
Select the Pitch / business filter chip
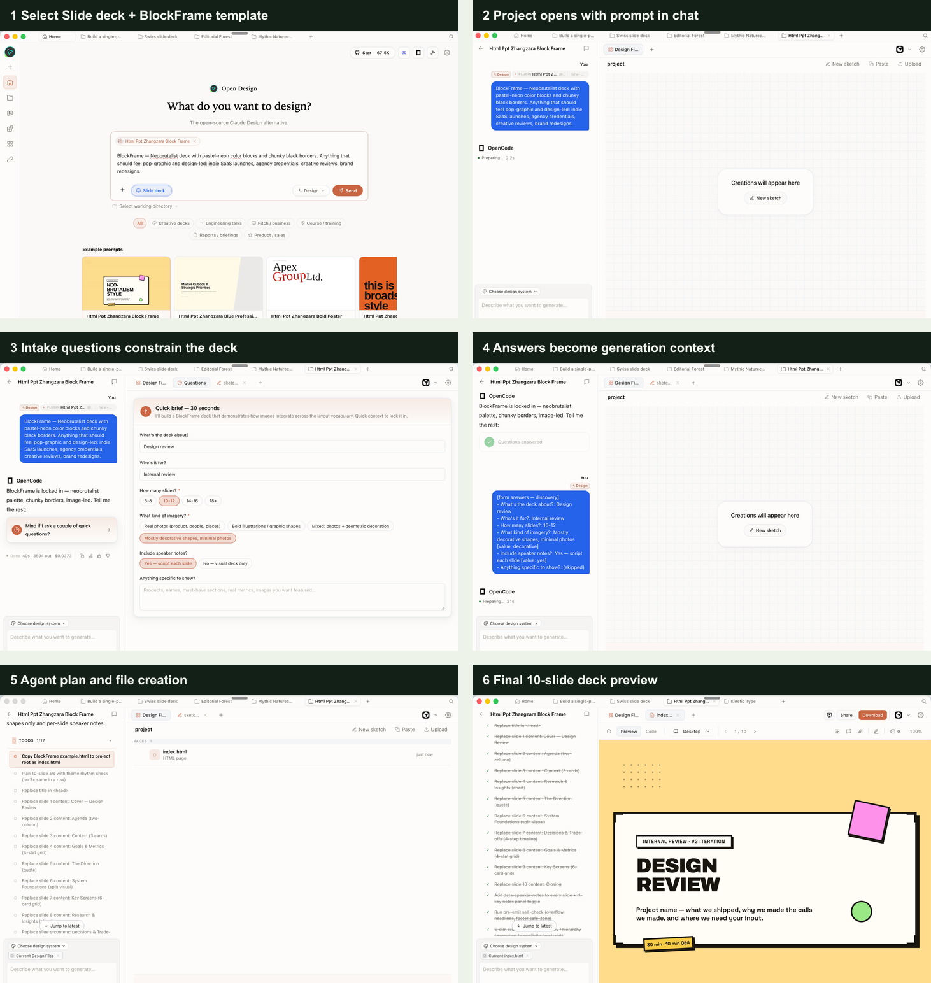[x=271, y=223]
